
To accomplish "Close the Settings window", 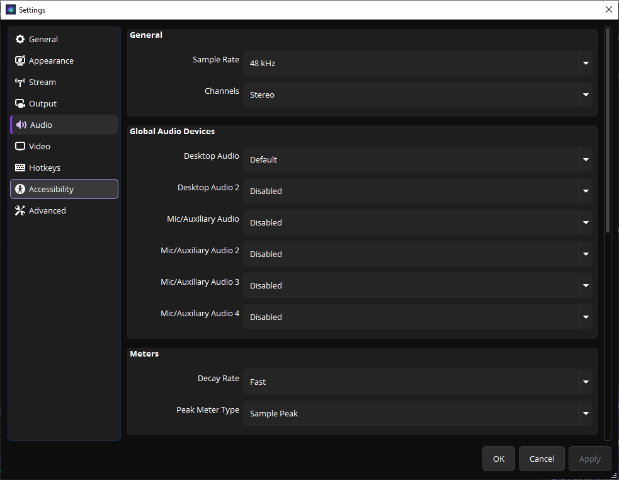I will [609, 9].
